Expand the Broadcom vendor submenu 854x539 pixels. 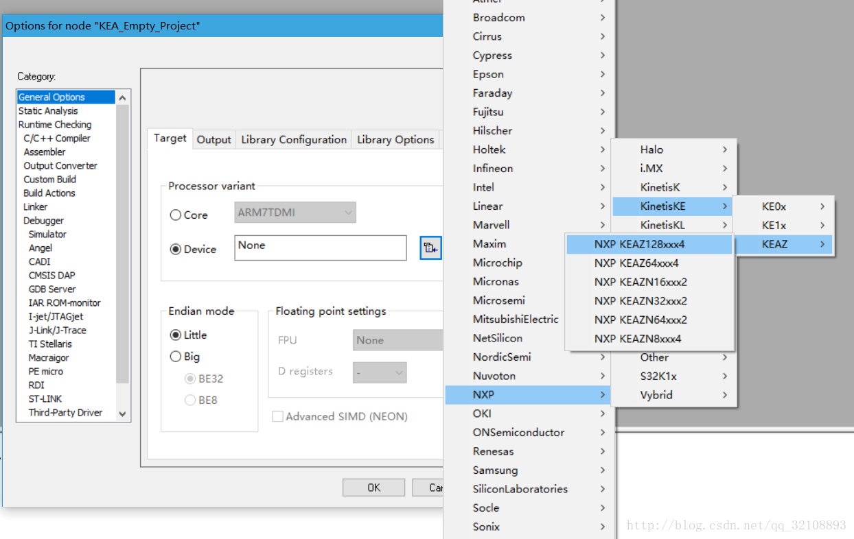[529, 18]
